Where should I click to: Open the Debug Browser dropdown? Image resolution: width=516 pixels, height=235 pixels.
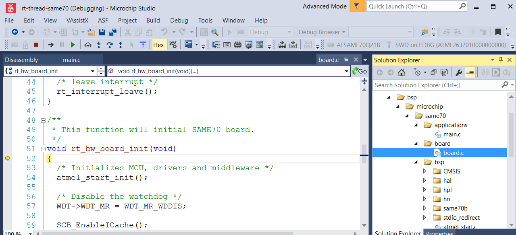click(322, 32)
